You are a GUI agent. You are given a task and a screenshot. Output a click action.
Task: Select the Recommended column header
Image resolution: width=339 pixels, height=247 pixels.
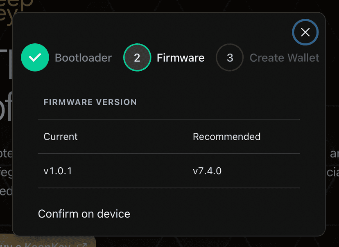coord(226,137)
